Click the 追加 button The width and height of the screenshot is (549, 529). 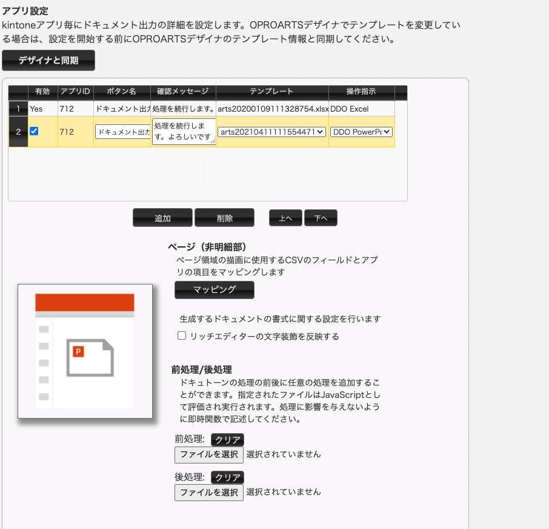coord(162,218)
